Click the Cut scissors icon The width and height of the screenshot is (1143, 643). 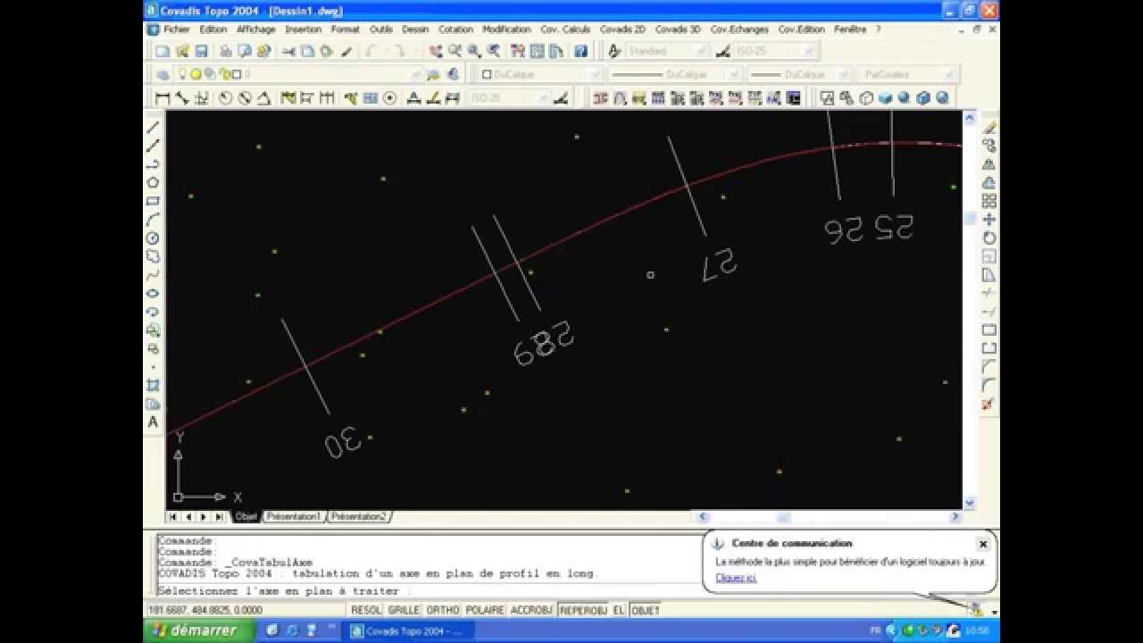tap(288, 52)
